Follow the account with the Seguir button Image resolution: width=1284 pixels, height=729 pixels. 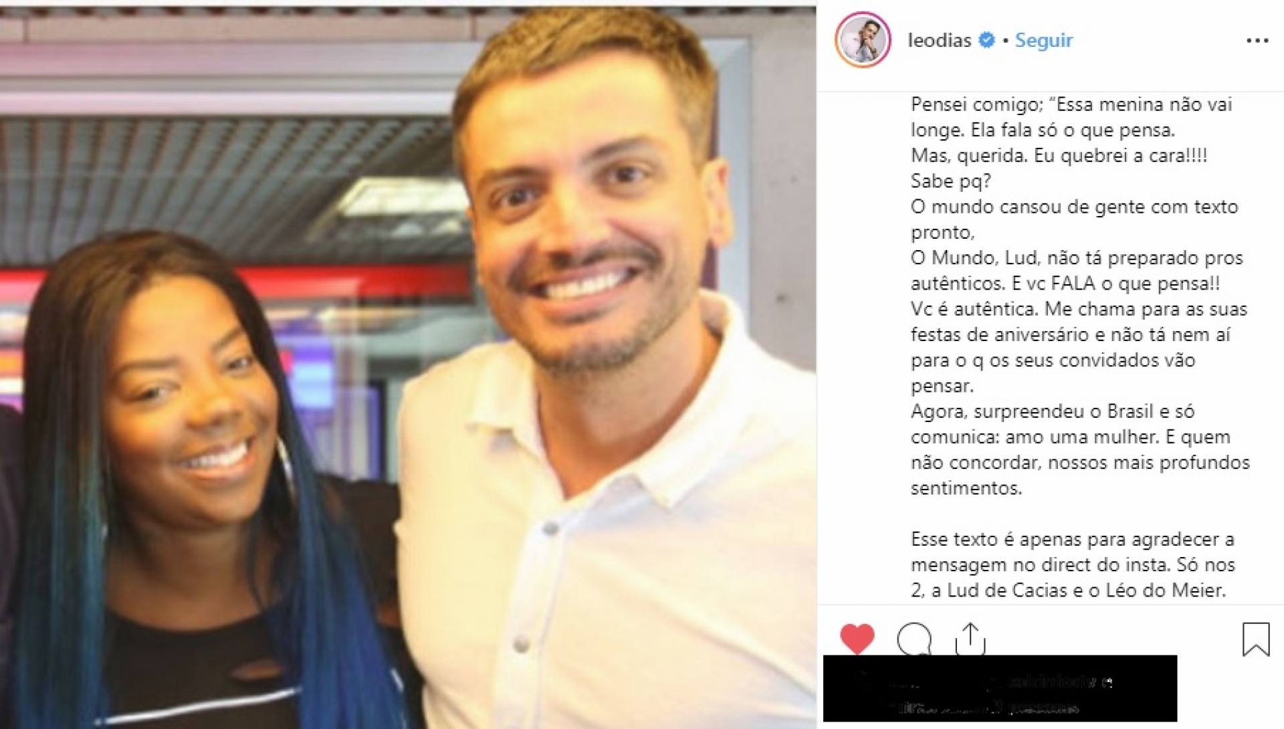pyautogui.click(x=1043, y=40)
